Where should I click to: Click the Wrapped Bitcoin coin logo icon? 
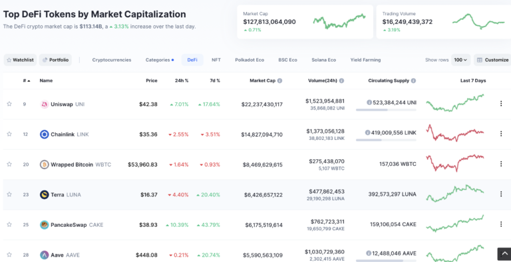(x=45, y=164)
